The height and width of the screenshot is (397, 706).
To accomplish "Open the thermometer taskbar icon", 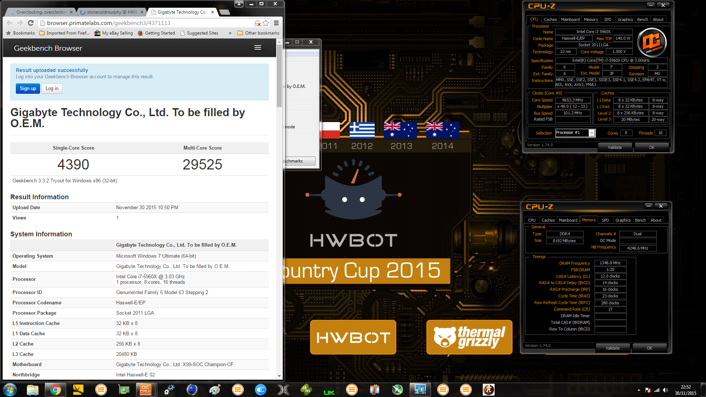I will tap(374, 390).
